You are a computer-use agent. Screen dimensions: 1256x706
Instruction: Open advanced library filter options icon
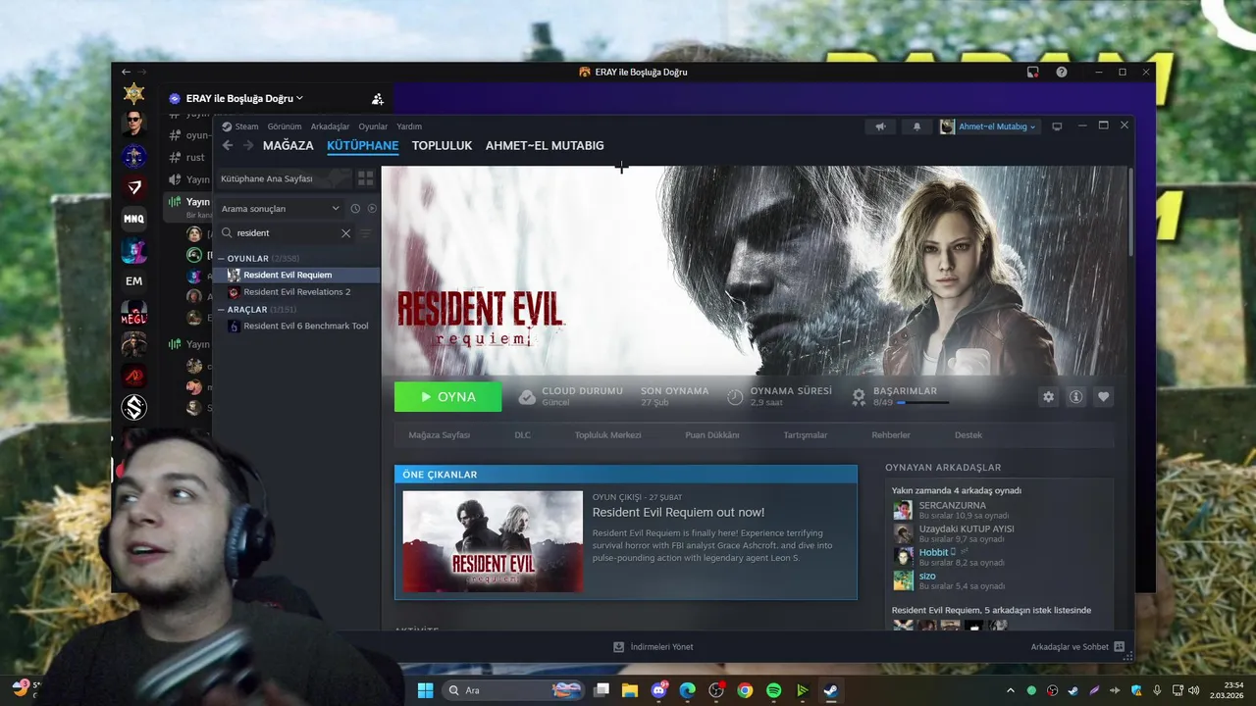point(366,233)
